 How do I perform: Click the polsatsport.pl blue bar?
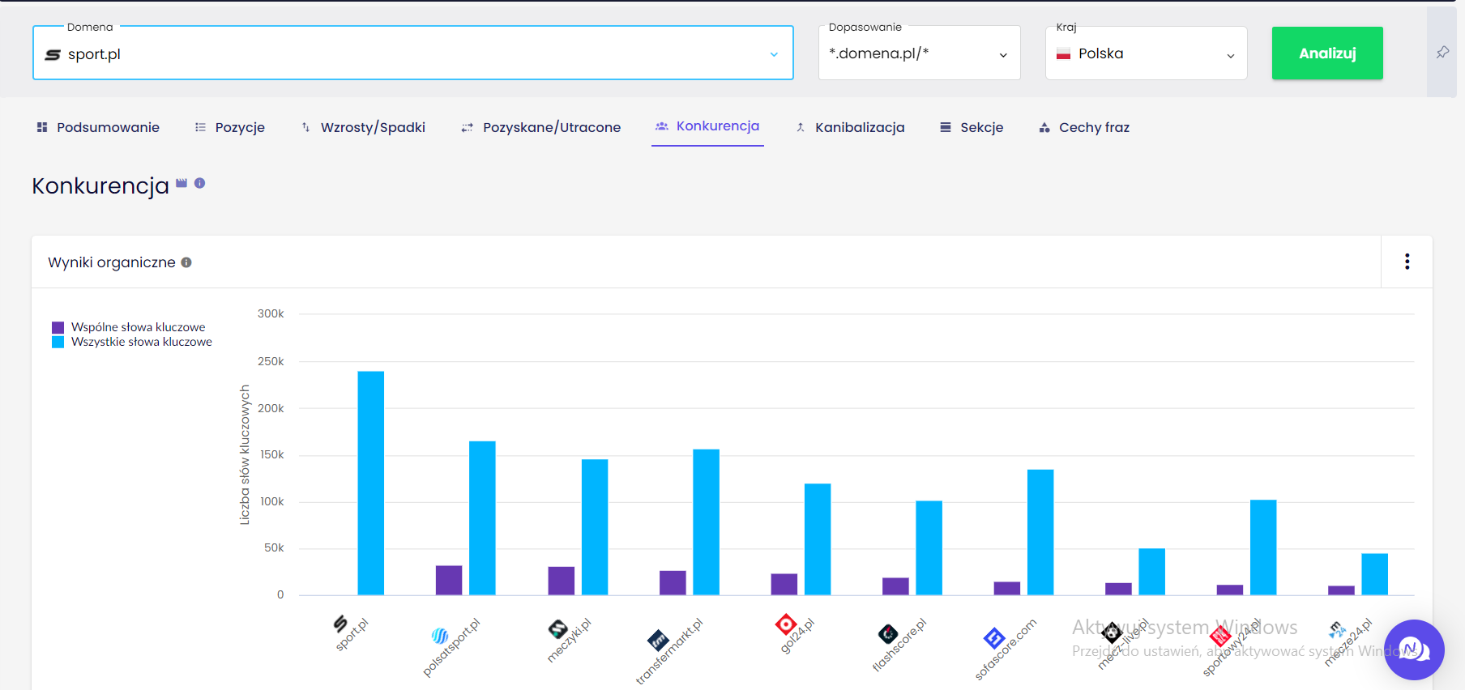[x=482, y=518]
